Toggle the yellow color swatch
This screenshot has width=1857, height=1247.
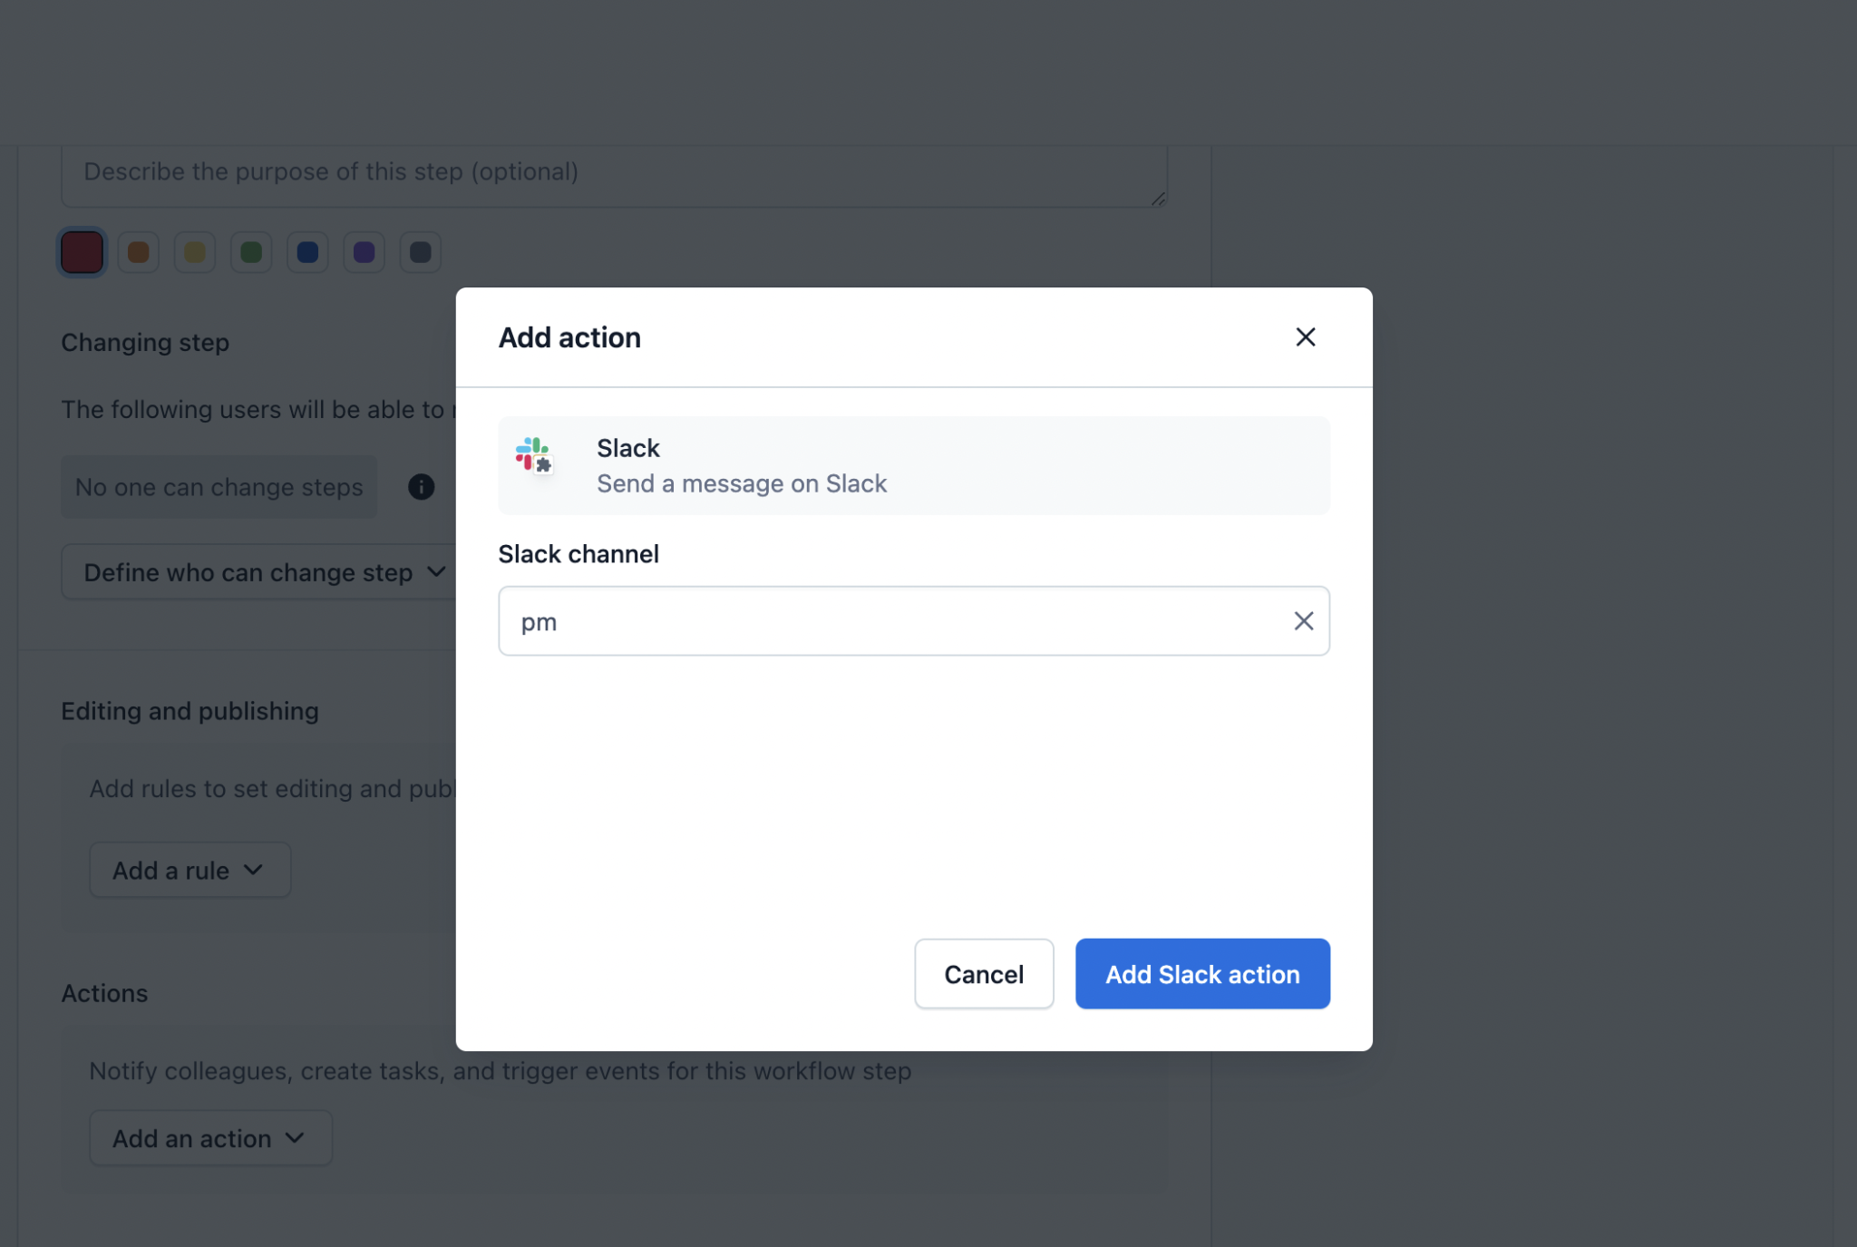(x=193, y=250)
